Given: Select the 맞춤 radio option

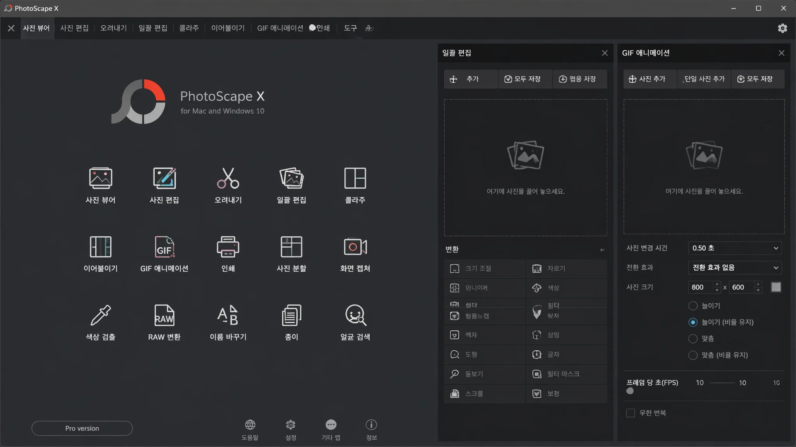Looking at the screenshot, I should [693, 338].
